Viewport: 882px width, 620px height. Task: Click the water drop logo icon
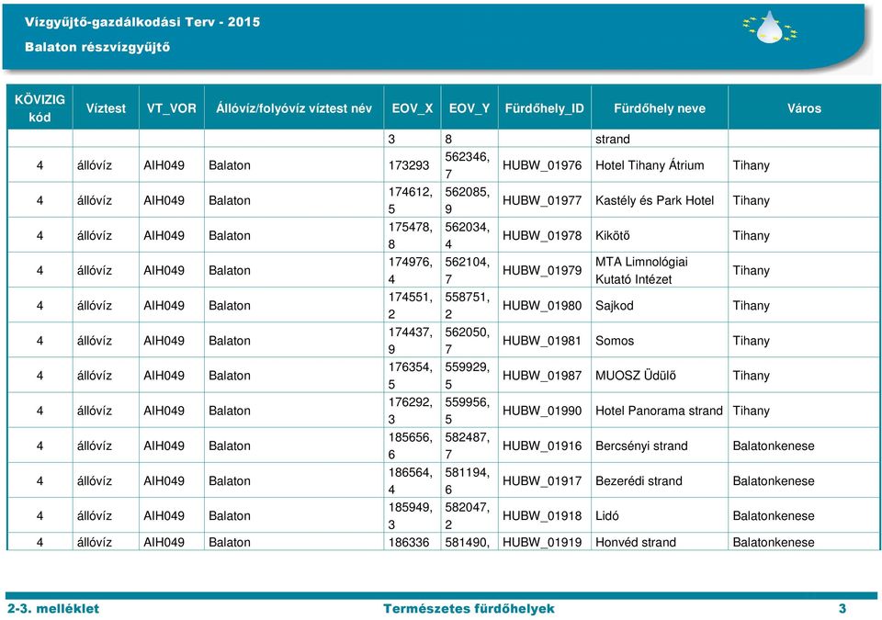click(x=770, y=28)
